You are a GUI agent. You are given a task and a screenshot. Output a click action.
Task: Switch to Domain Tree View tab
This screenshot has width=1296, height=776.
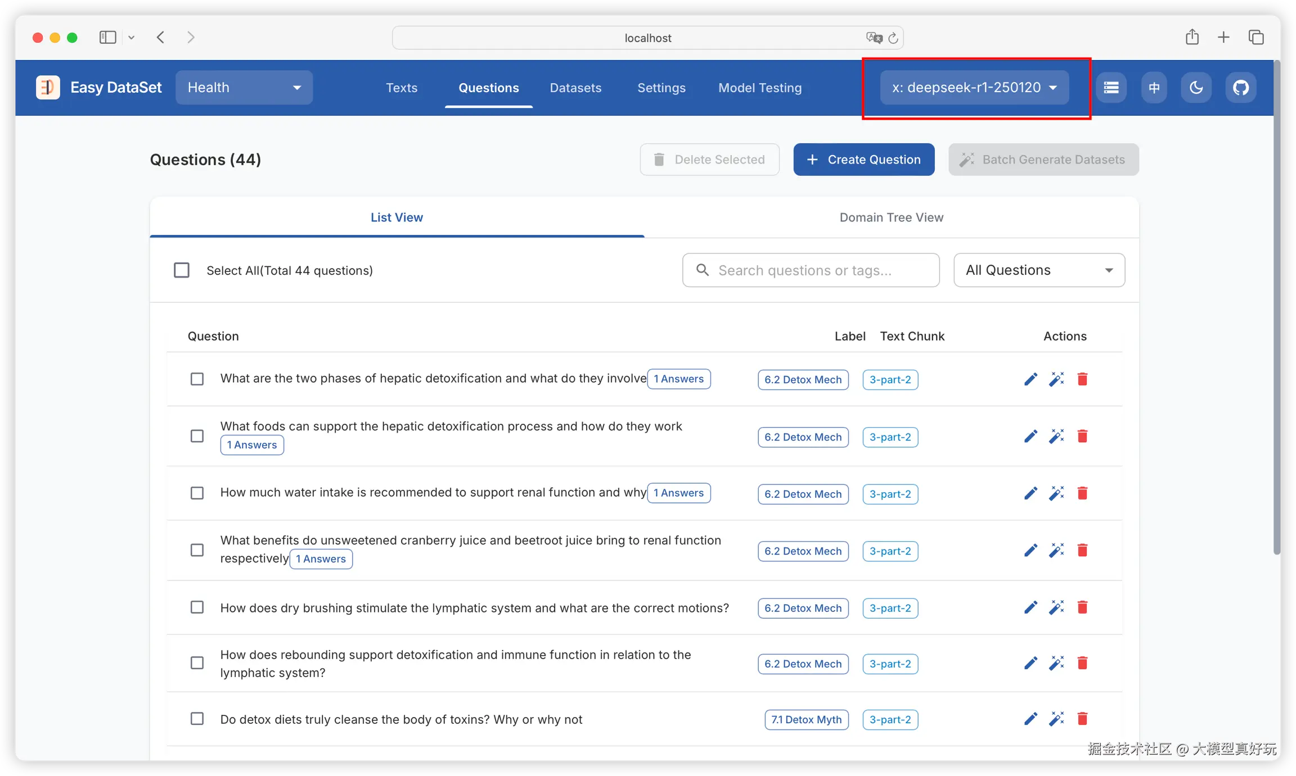(891, 217)
